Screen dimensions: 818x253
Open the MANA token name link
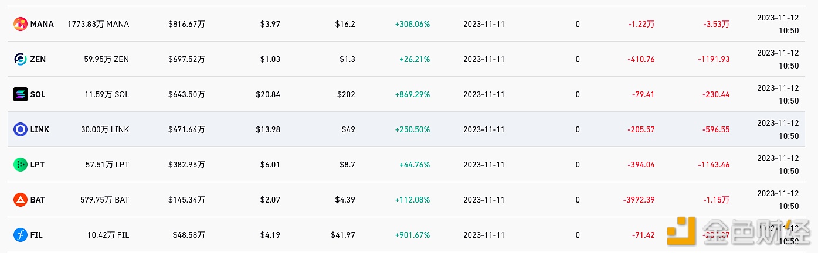click(42, 24)
